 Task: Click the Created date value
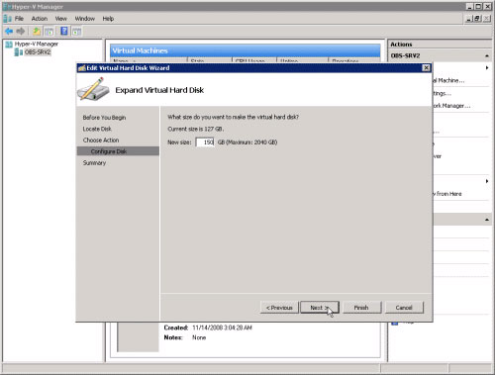click(222, 328)
